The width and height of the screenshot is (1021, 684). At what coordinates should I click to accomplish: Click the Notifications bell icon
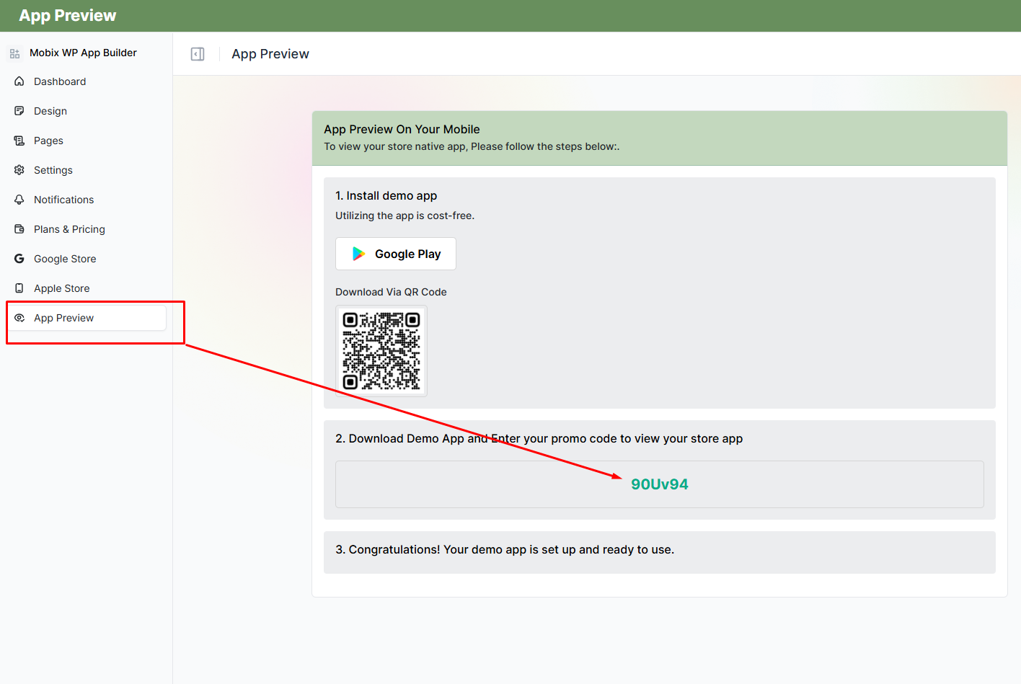19,200
